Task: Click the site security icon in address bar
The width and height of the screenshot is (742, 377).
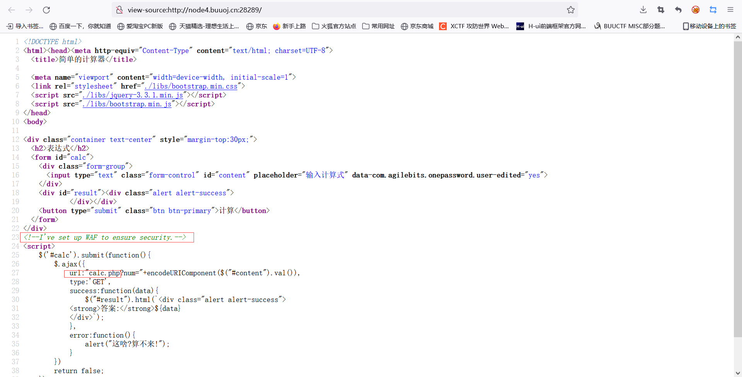Action: coord(119,10)
